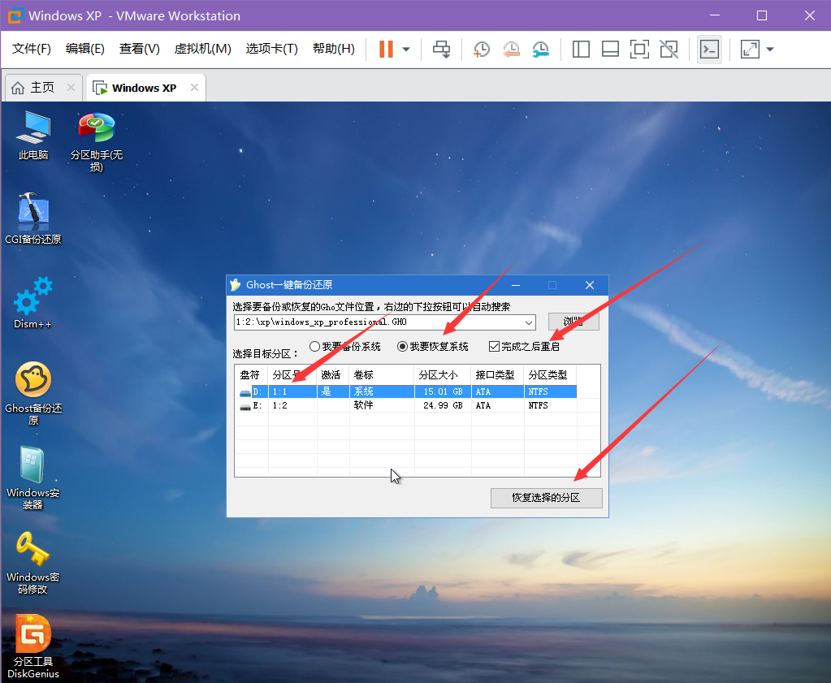Open the 帮助(H) menu
This screenshot has width=831, height=683.
(333, 49)
